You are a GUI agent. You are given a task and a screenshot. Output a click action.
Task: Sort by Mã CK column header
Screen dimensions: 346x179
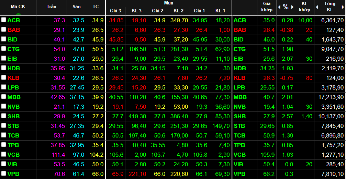[x=18, y=7]
